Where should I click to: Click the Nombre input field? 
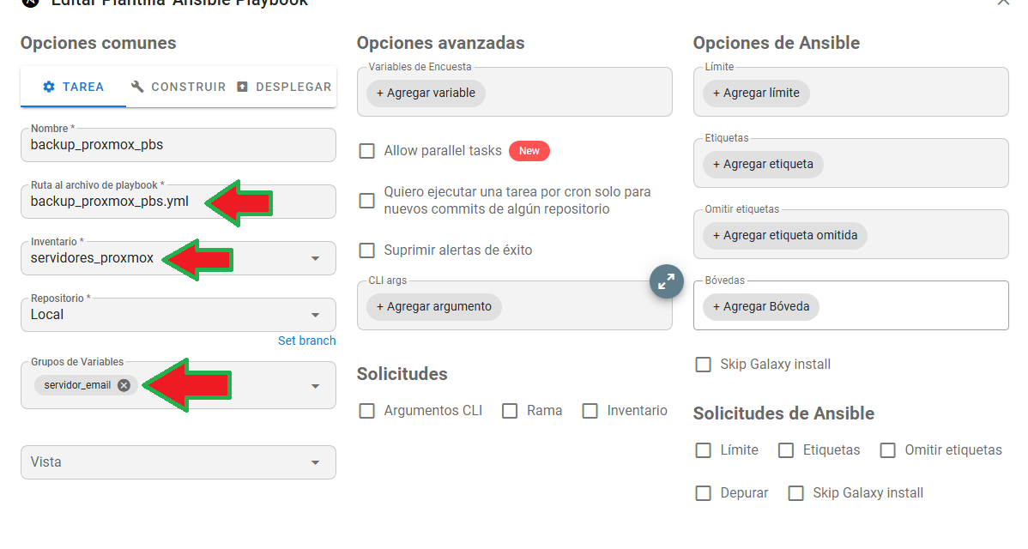click(x=178, y=145)
